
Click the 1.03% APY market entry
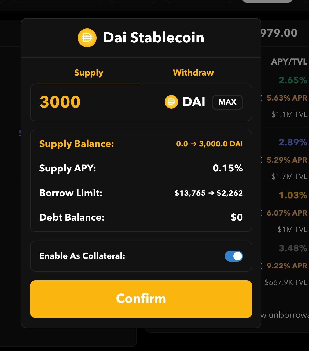[293, 195]
